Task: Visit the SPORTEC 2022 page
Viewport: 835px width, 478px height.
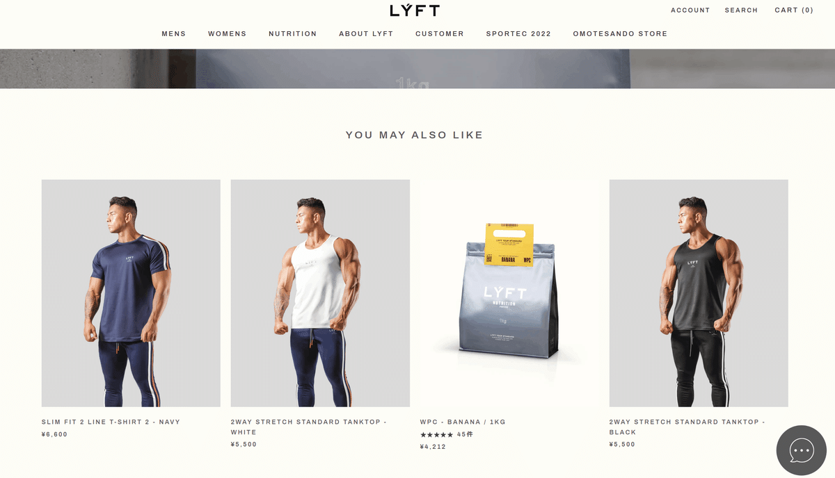Action: click(x=518, y=33)
